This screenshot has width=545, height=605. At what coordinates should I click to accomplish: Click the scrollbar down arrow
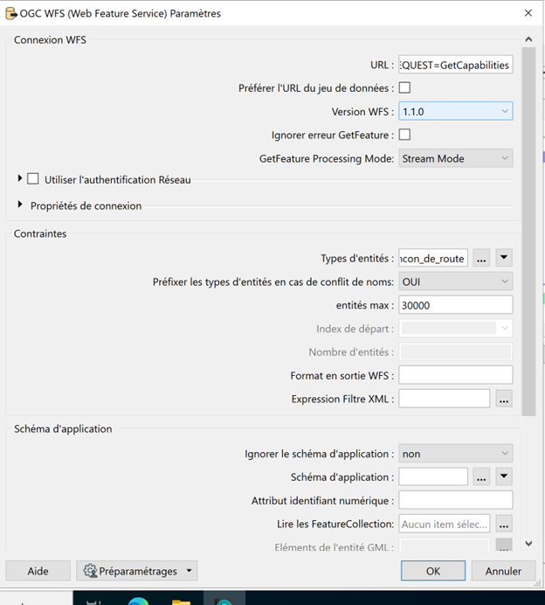pos(528,543)
